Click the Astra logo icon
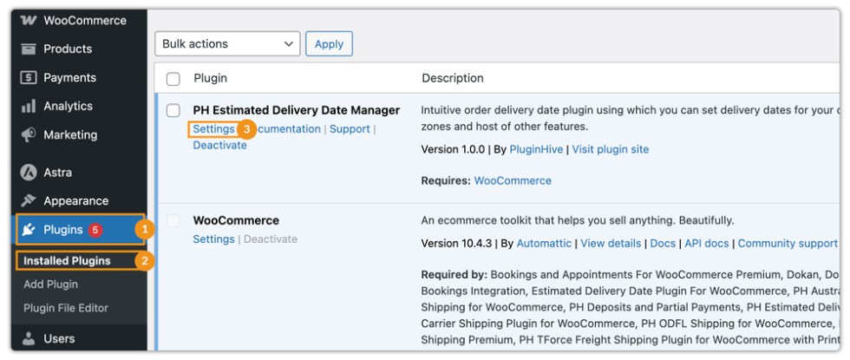 tap(28, 173)
